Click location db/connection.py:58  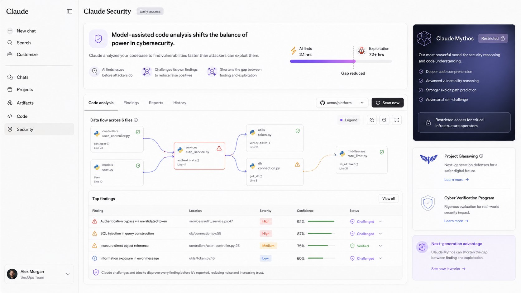205,234
